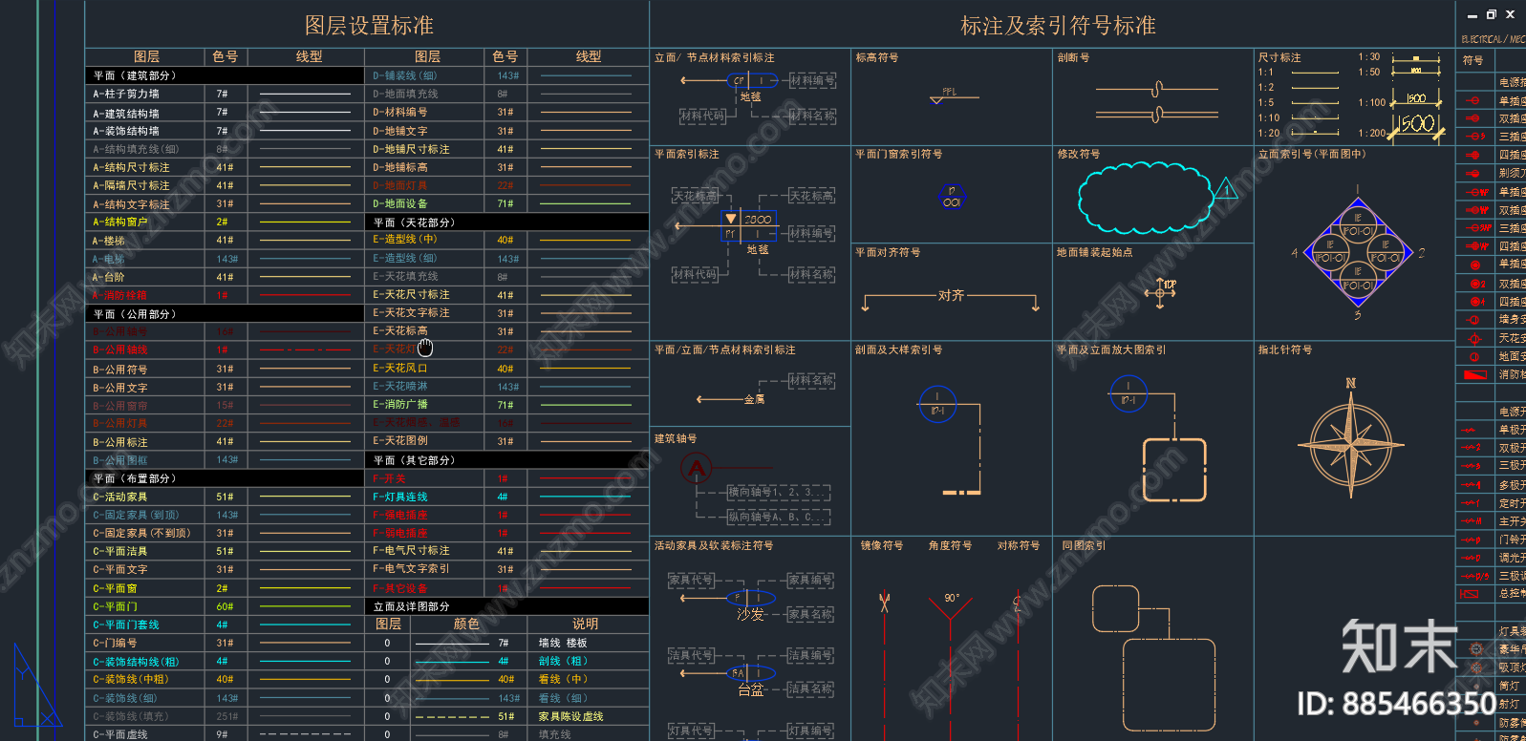Viewport: 1526px width, 741px height.
Task: Click the 标注及索引符号标准 title
Action: pos(1058,26)
